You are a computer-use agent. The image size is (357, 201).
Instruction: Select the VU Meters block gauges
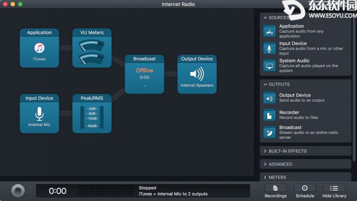tap(92, 52)
